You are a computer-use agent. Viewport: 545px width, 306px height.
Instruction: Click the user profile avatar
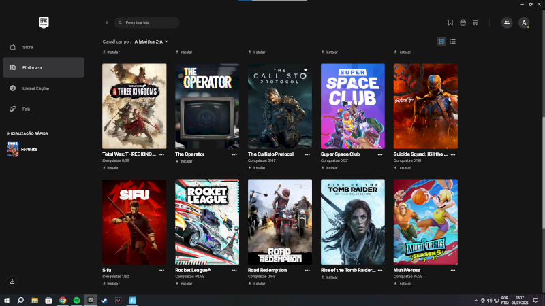524,22
